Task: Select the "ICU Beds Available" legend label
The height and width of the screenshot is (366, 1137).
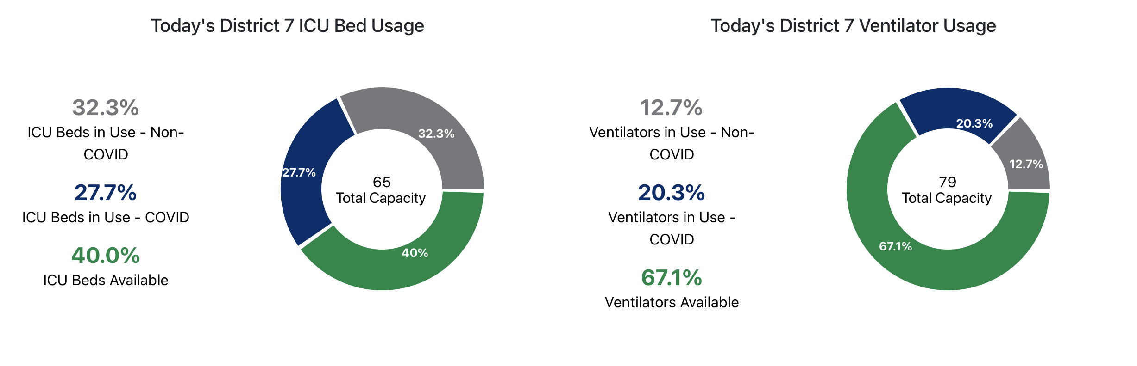Action: pyautogui.click(x=106, y=280)
